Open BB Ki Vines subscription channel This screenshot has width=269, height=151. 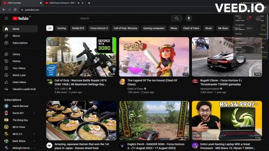click(20, 127)
